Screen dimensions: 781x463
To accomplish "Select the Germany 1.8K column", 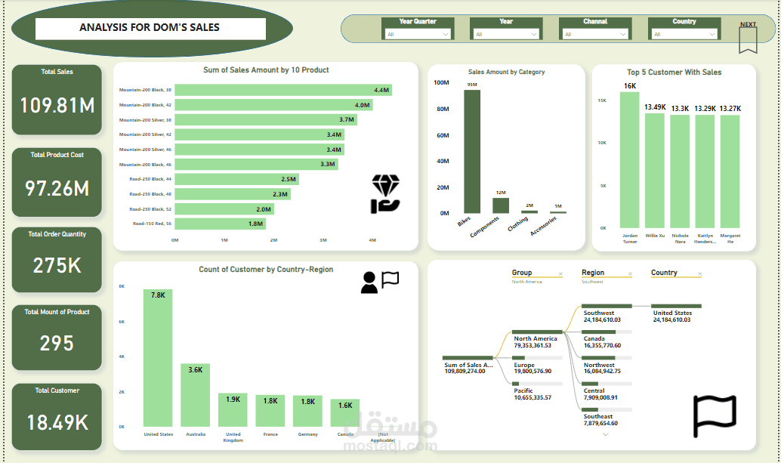I will coord(308,411).
